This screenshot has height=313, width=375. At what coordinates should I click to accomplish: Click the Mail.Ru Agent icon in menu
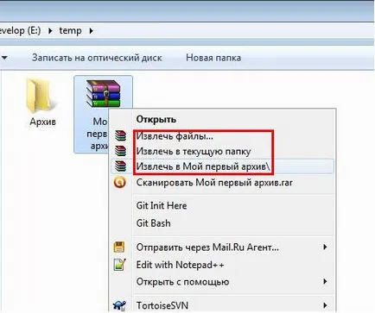[119, 247]
